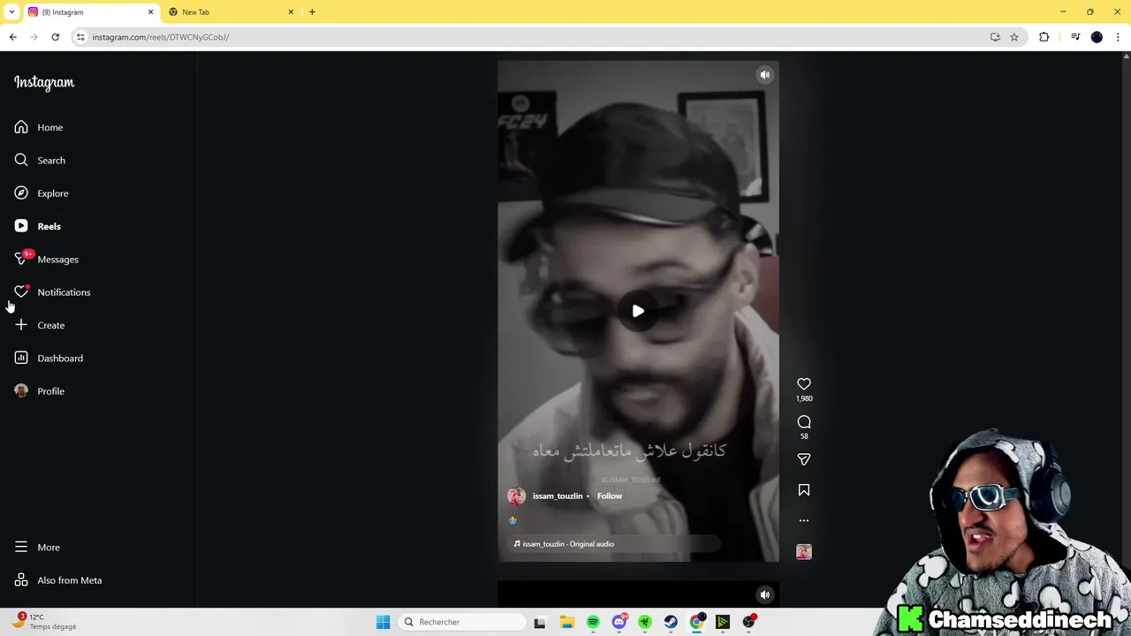The height and width of the screenshot is (636, 1131).
Task: Open a new browser tab with plus
Action: [x=312, y=11]
